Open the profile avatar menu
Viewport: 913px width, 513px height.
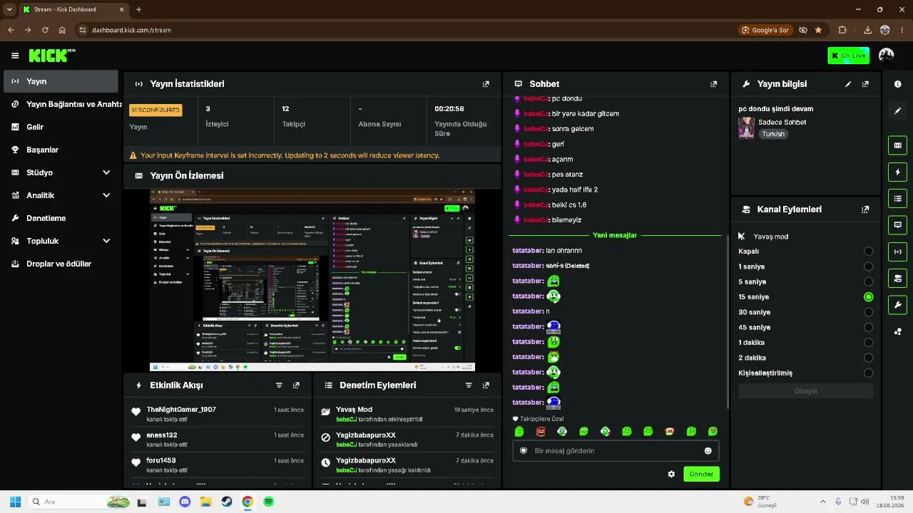coord(887,55)
